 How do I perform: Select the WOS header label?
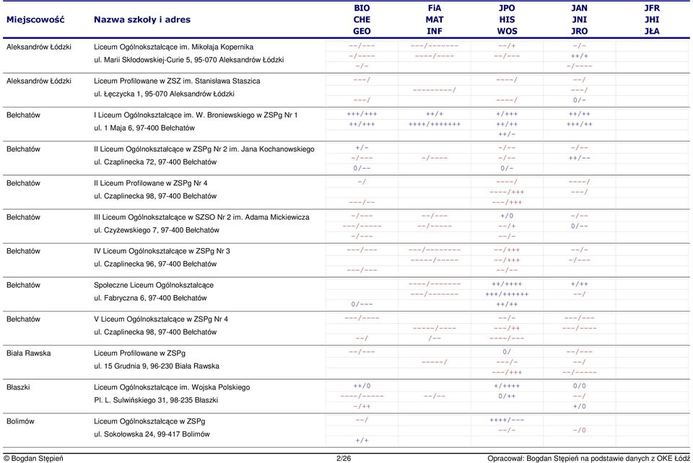[x=507, y=31]
